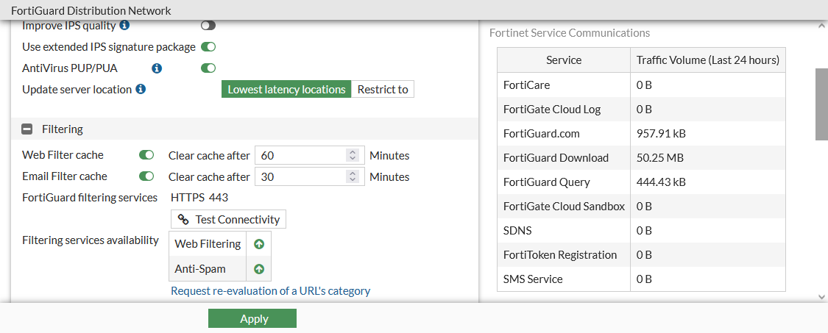Viewport: 828px width, 333px height.
Task: Enable the Improve IPS quality toggle
Action: click(208, 26)
